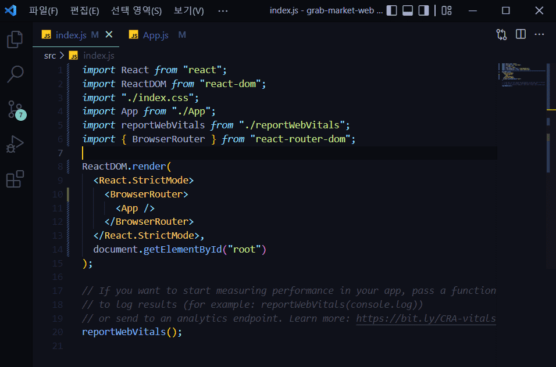Viewport: 556px width, 367px height.
Task: Toggle the secondary side bar visibility
Action: click(x=423, y=10)
